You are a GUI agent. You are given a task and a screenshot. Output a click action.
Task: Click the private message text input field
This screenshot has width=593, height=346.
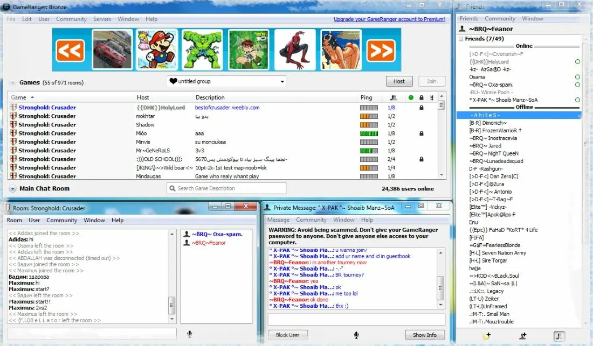[356, 319]
